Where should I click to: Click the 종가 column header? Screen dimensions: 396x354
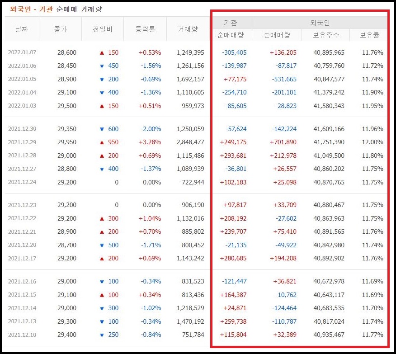click(x=61, y=29)
